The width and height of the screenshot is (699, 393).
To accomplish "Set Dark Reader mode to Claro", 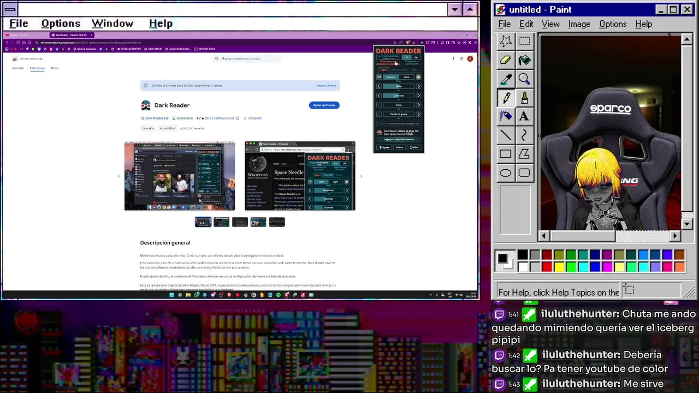I will point(406,77).
